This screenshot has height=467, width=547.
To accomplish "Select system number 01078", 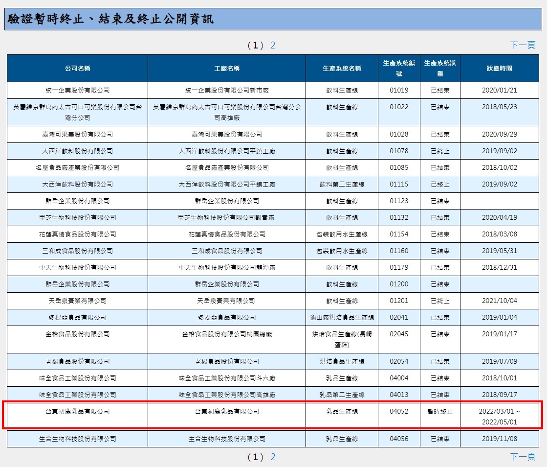I will [x=399, y=151].
